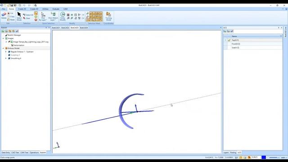This screenshot has width=288, height=162.
Task: Open the File menu
Action: click(x=3, y=9)
